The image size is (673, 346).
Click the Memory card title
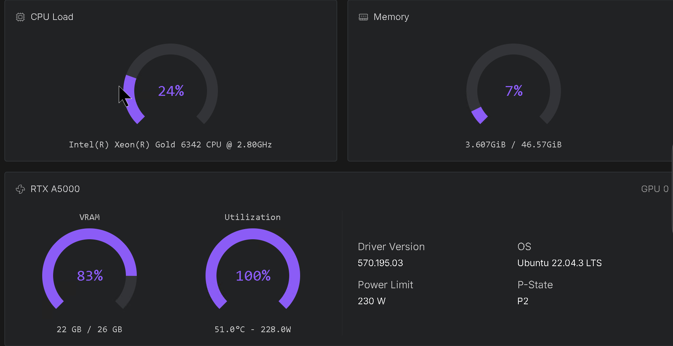391,17
